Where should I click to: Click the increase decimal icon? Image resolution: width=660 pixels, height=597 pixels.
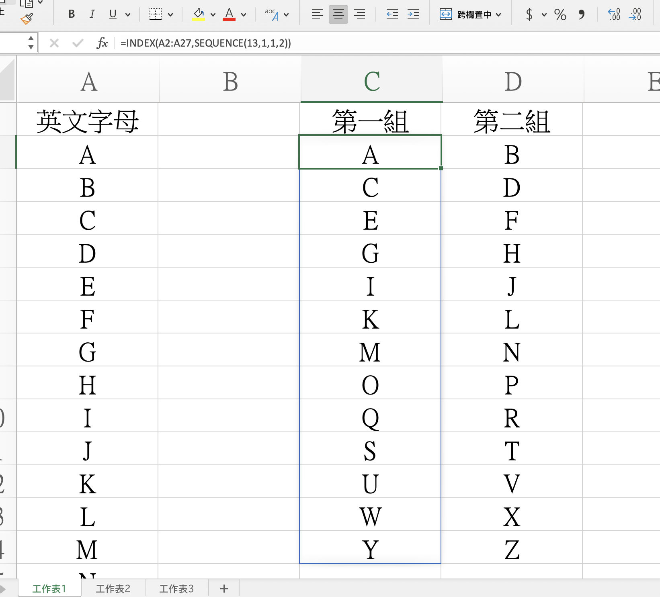tap(614, 15)
